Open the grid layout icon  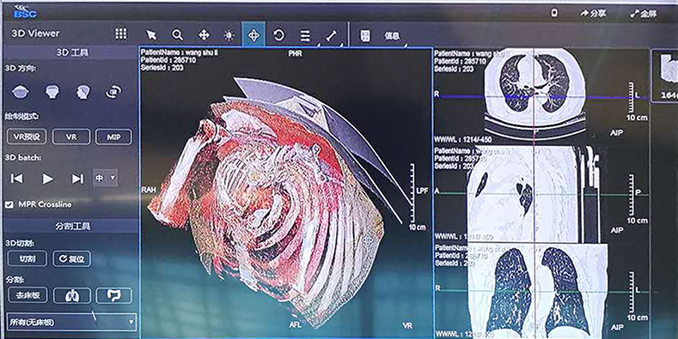[x=120, y=33]
